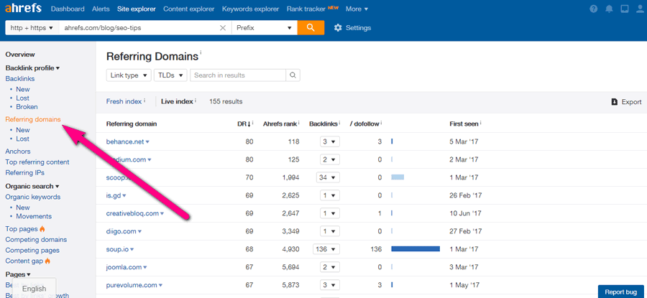Open the purevolume.com referring domain
This screenshot has width=647, height=298.
coord(132,285)
